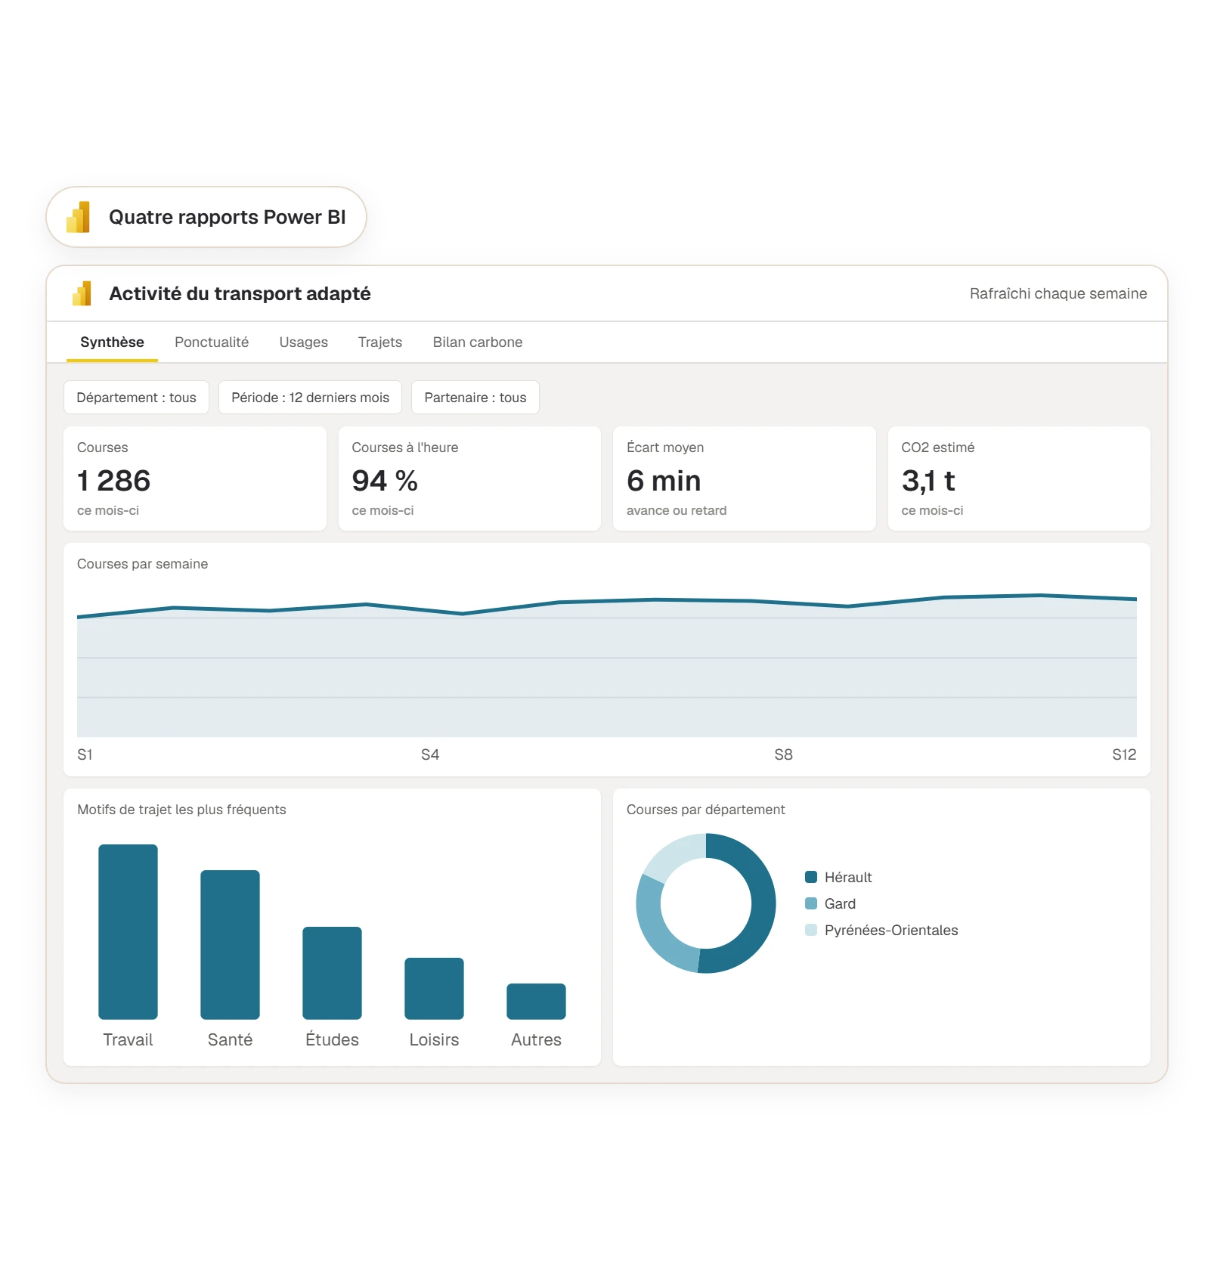Switch to the Ponctualité tab
1214x1270 pixels.
(212, 342)
